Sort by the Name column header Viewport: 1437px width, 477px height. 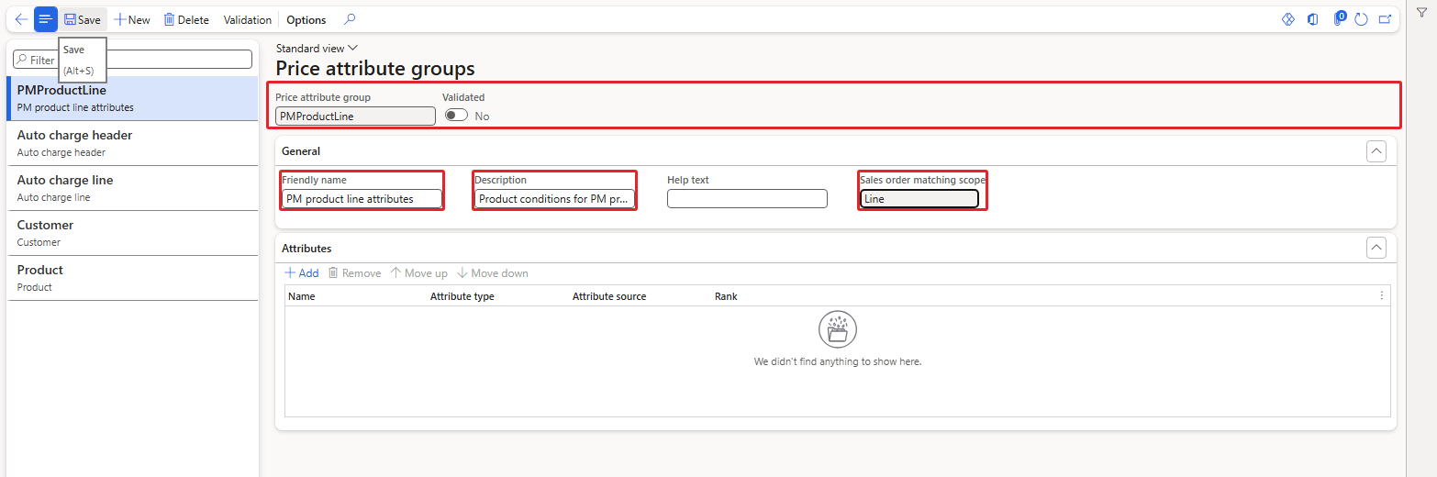[301, 296]
